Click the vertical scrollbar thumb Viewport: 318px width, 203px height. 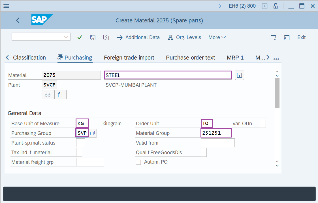[x=277, y=93]
